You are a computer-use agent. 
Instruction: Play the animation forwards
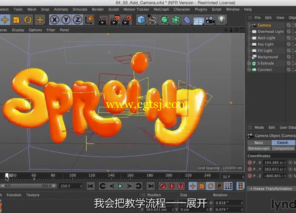point(120,186)
